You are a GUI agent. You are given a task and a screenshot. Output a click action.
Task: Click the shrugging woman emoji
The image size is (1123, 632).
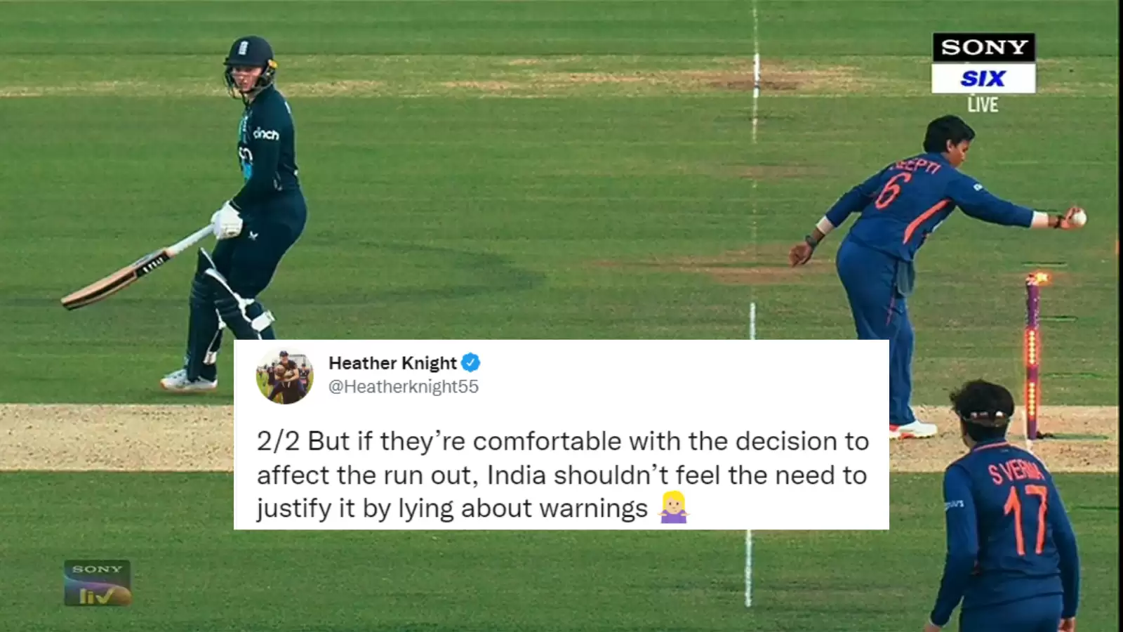pos(674,507)
